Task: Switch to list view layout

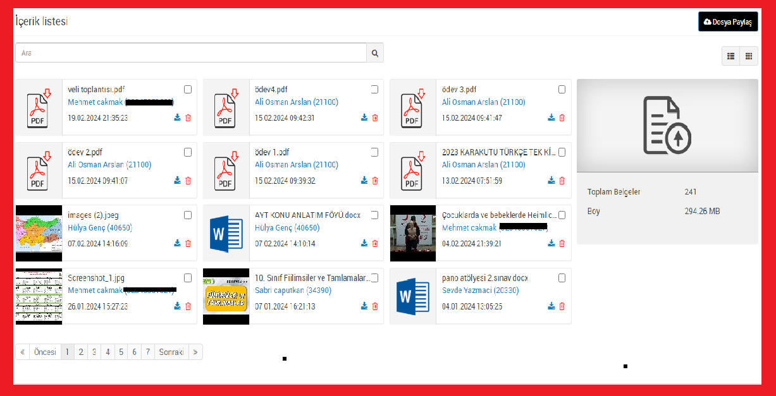Action: [731, 56]
